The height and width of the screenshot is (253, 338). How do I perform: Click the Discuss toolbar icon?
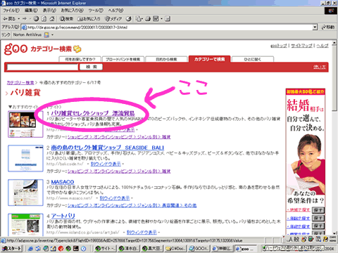168,19
